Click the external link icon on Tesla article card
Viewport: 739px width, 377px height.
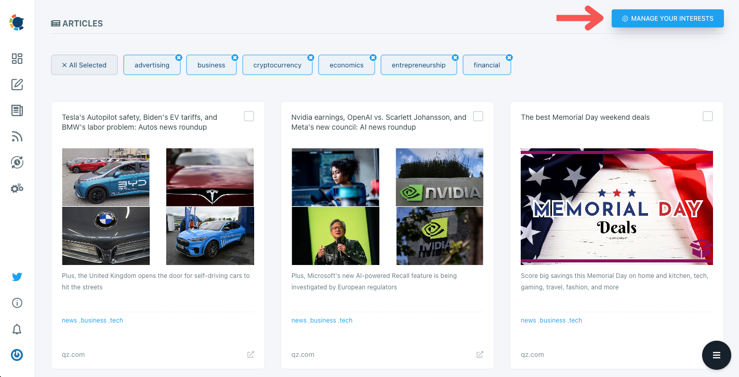coord(250,354)
